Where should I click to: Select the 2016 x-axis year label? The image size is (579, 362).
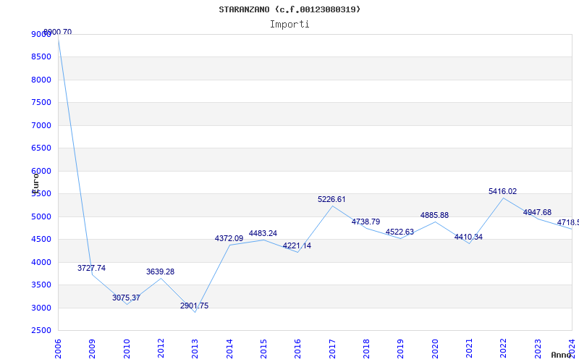coord(297,348)
